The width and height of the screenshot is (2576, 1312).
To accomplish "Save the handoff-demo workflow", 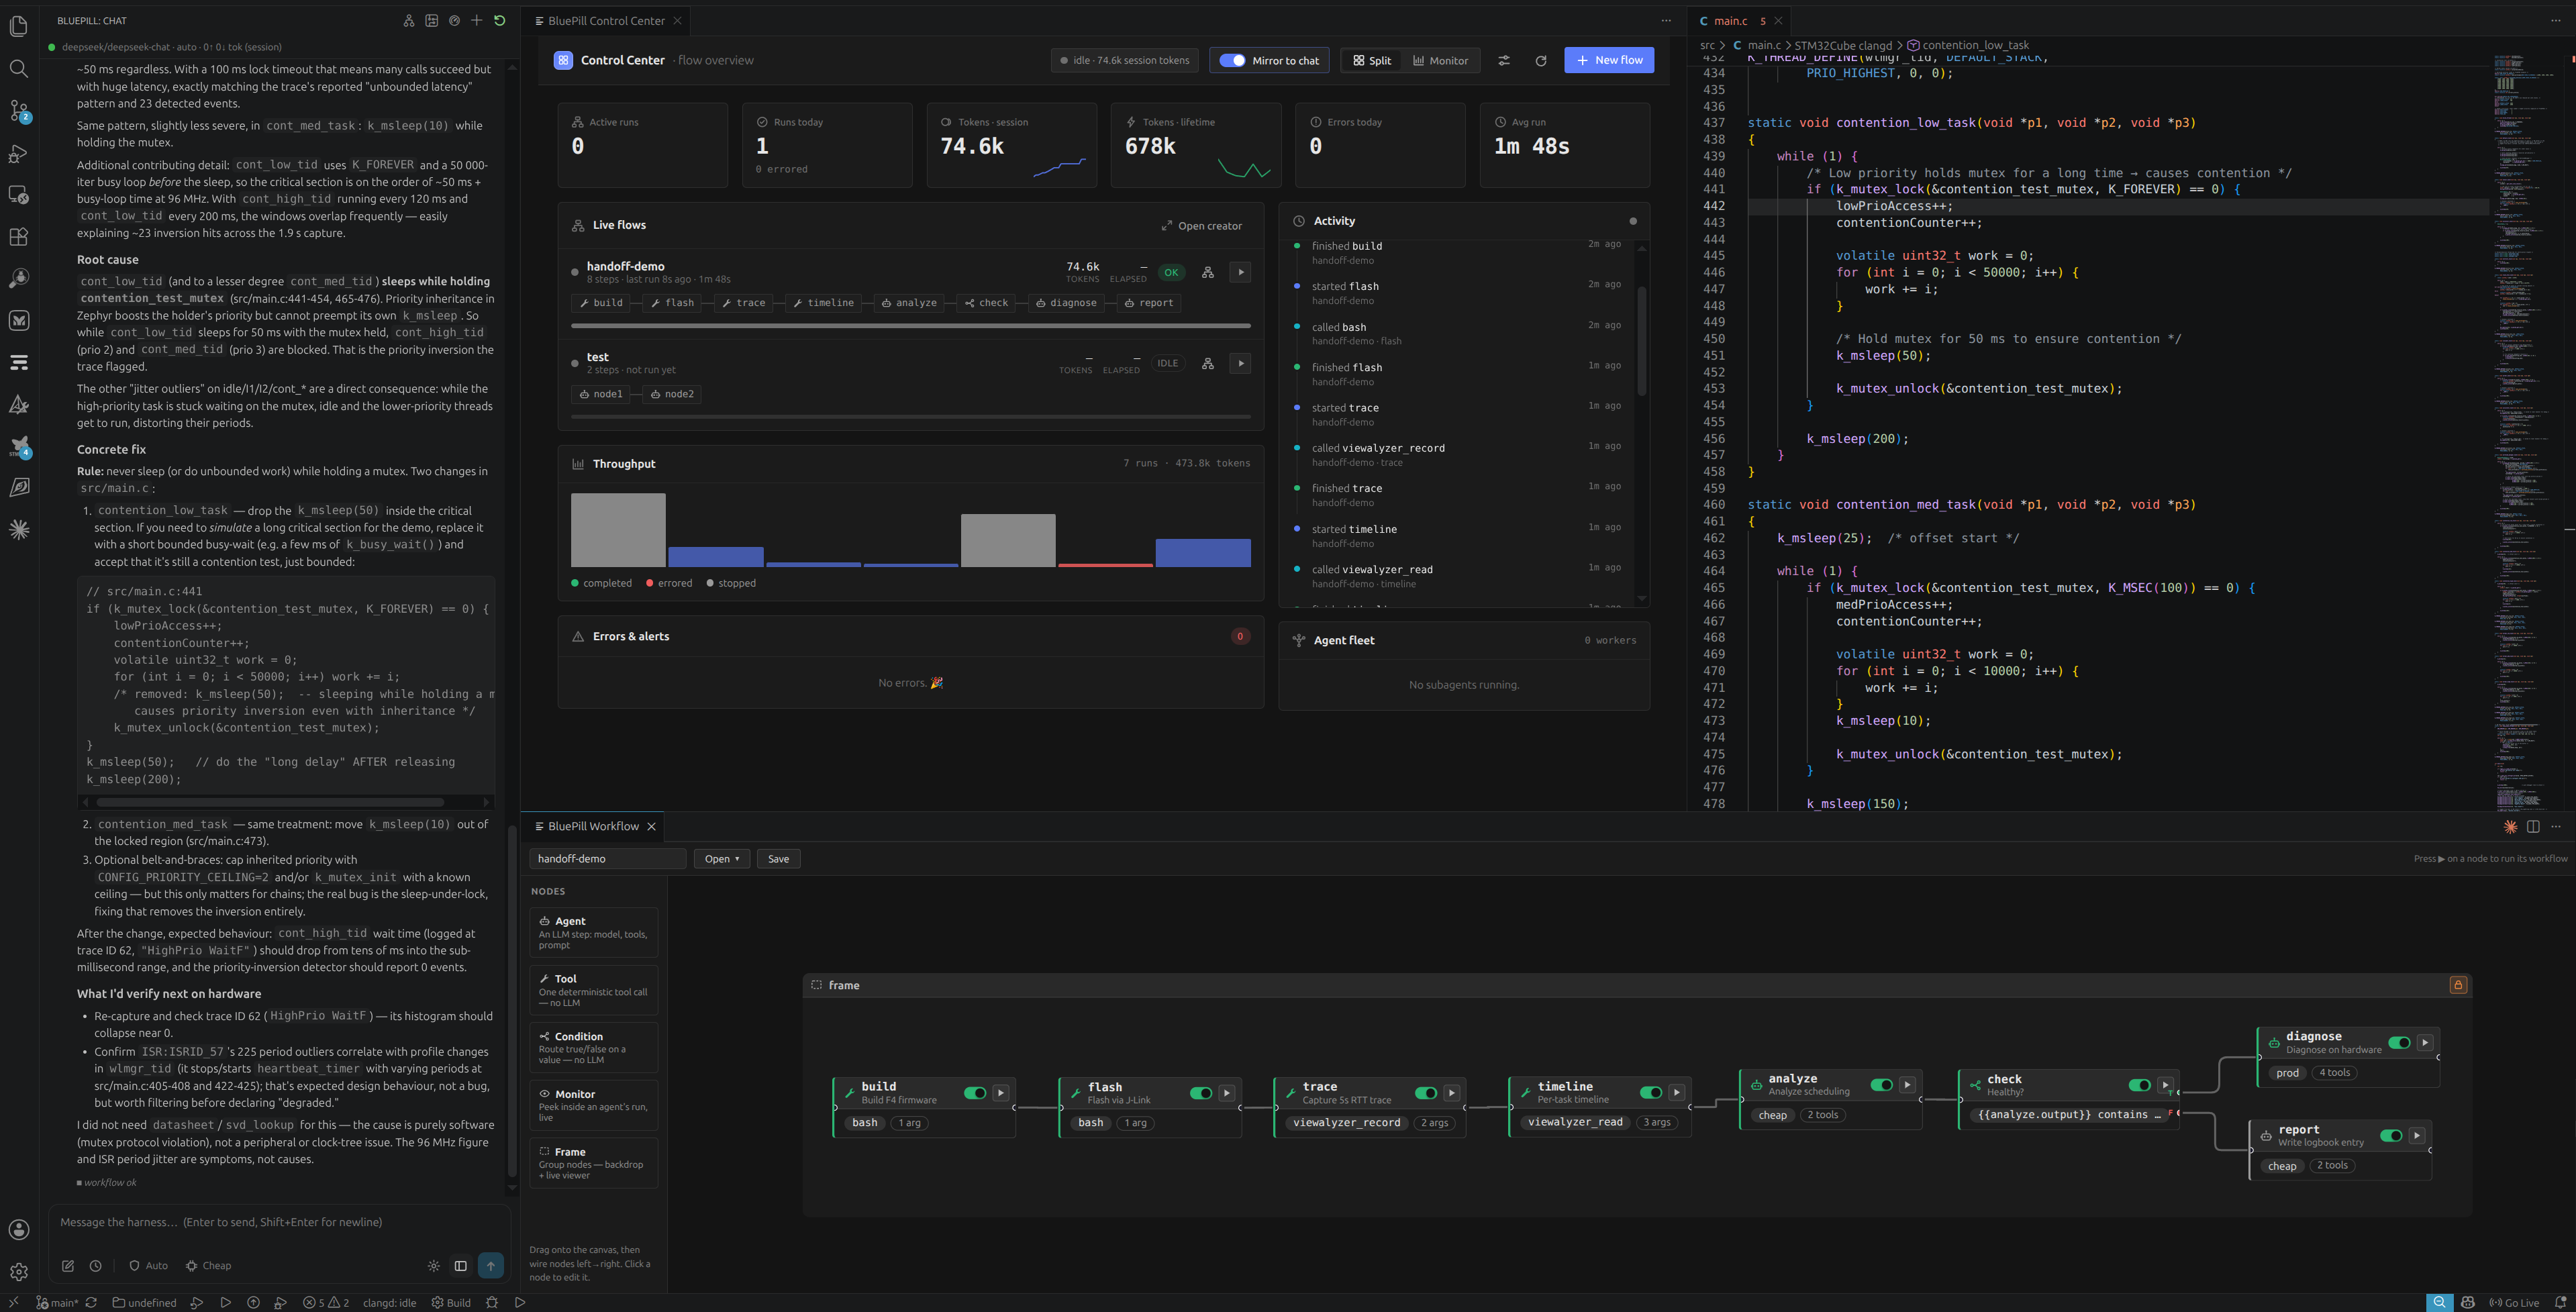I will click(x=778, y=859).
